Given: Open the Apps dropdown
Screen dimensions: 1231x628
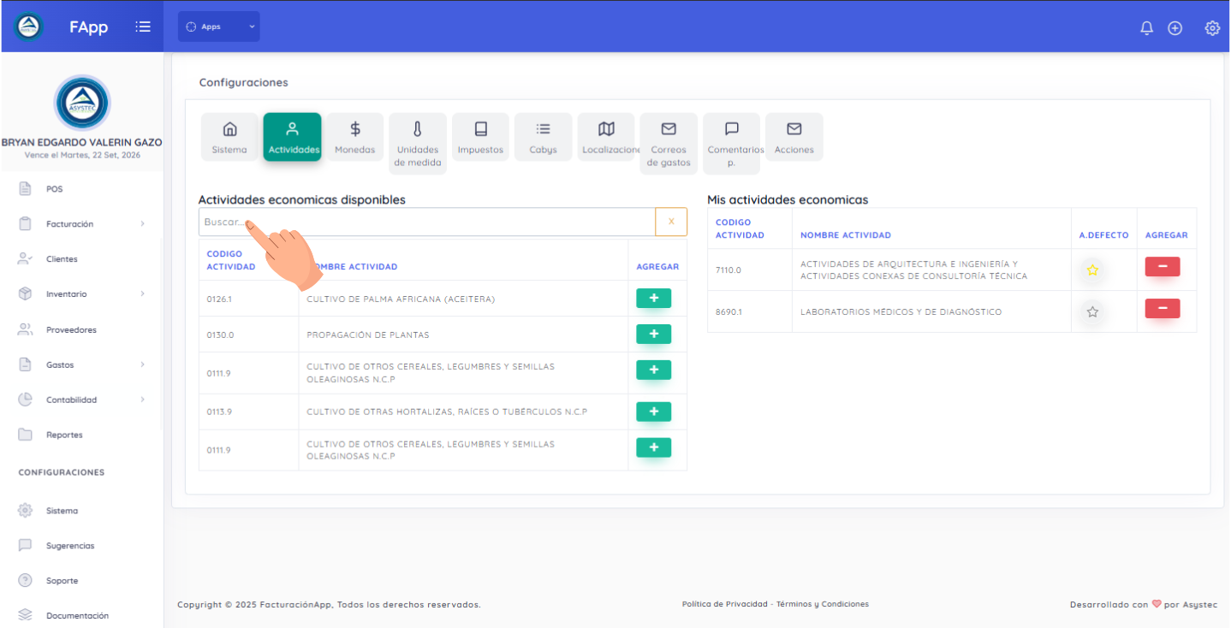Looking at the screenshot, I should [219, 27].
